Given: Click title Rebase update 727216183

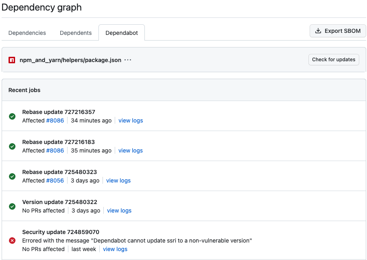Looking at the screenshot, I should (x=59, y=142).
